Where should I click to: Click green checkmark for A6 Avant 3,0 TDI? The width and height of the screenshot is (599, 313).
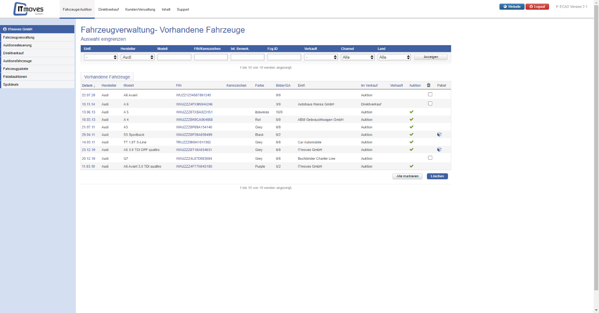[411, 166]
